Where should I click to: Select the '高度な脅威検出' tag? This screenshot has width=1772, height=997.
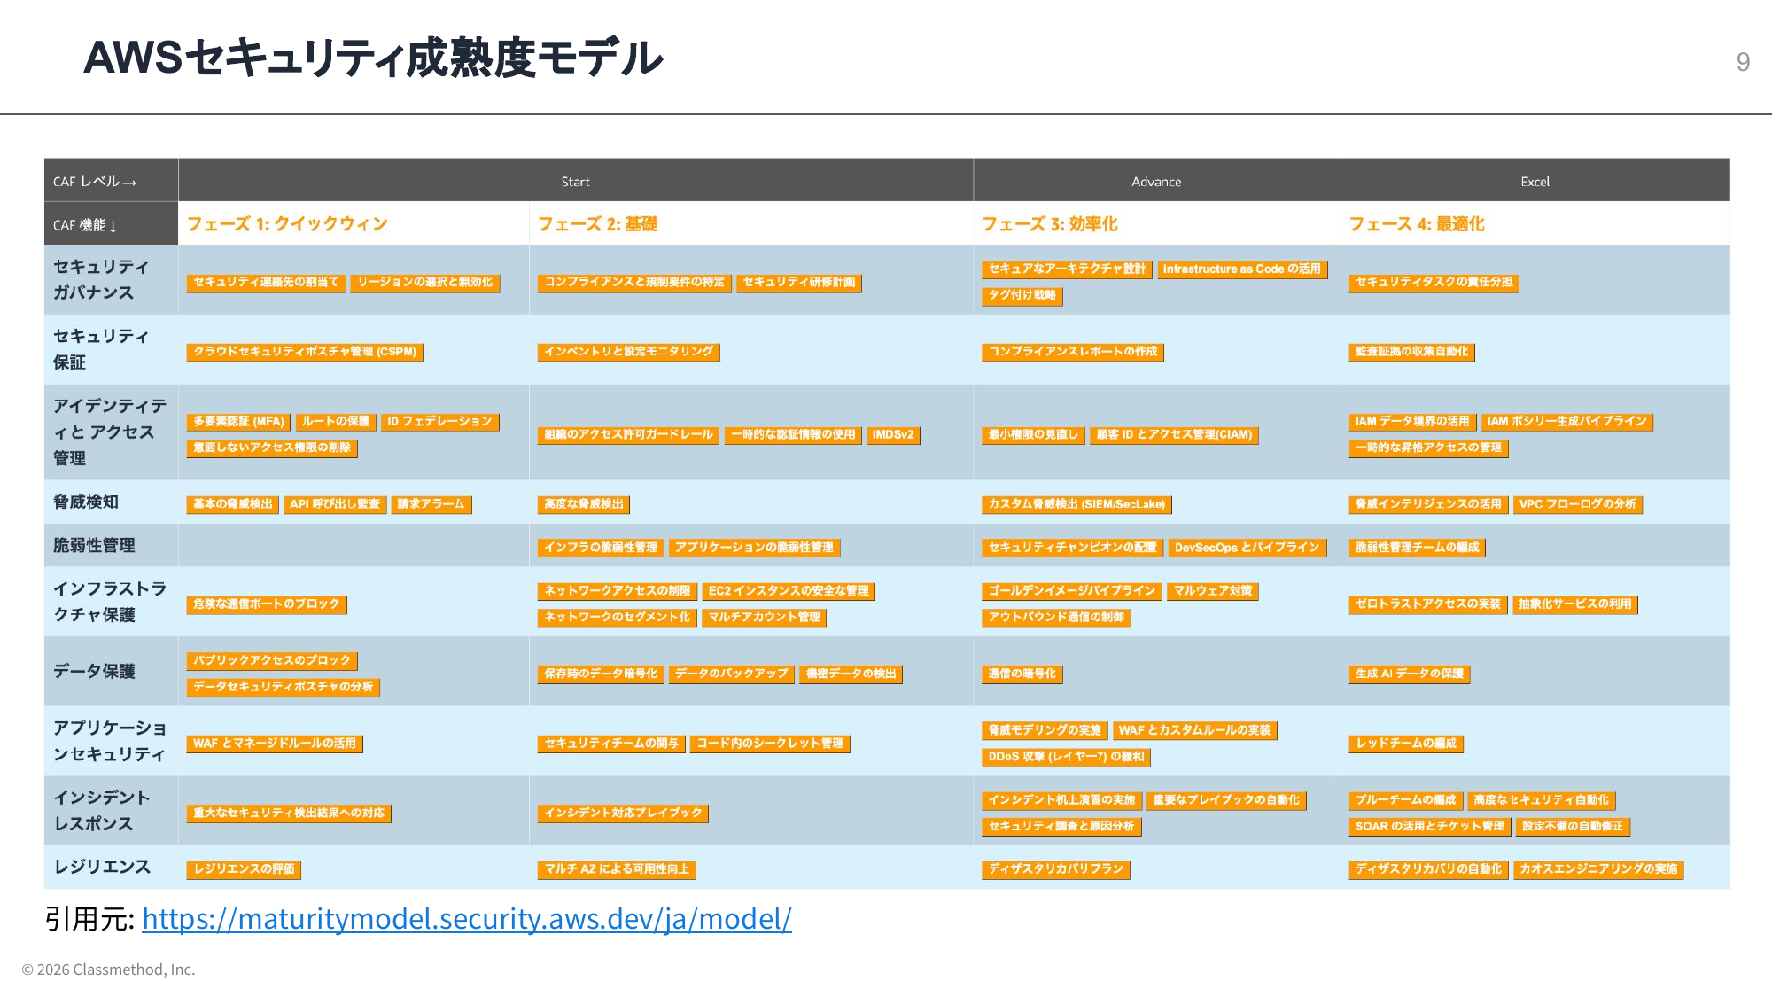(584, 504)
